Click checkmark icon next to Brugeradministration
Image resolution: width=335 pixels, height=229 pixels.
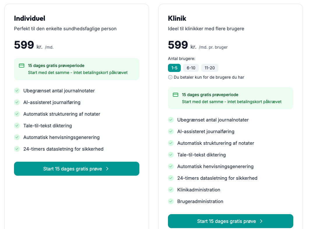(171, 201)
